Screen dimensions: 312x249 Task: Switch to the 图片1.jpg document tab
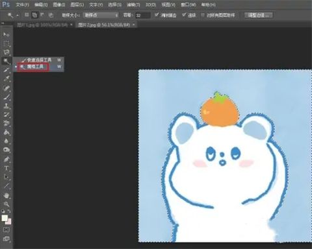(42, 25)
